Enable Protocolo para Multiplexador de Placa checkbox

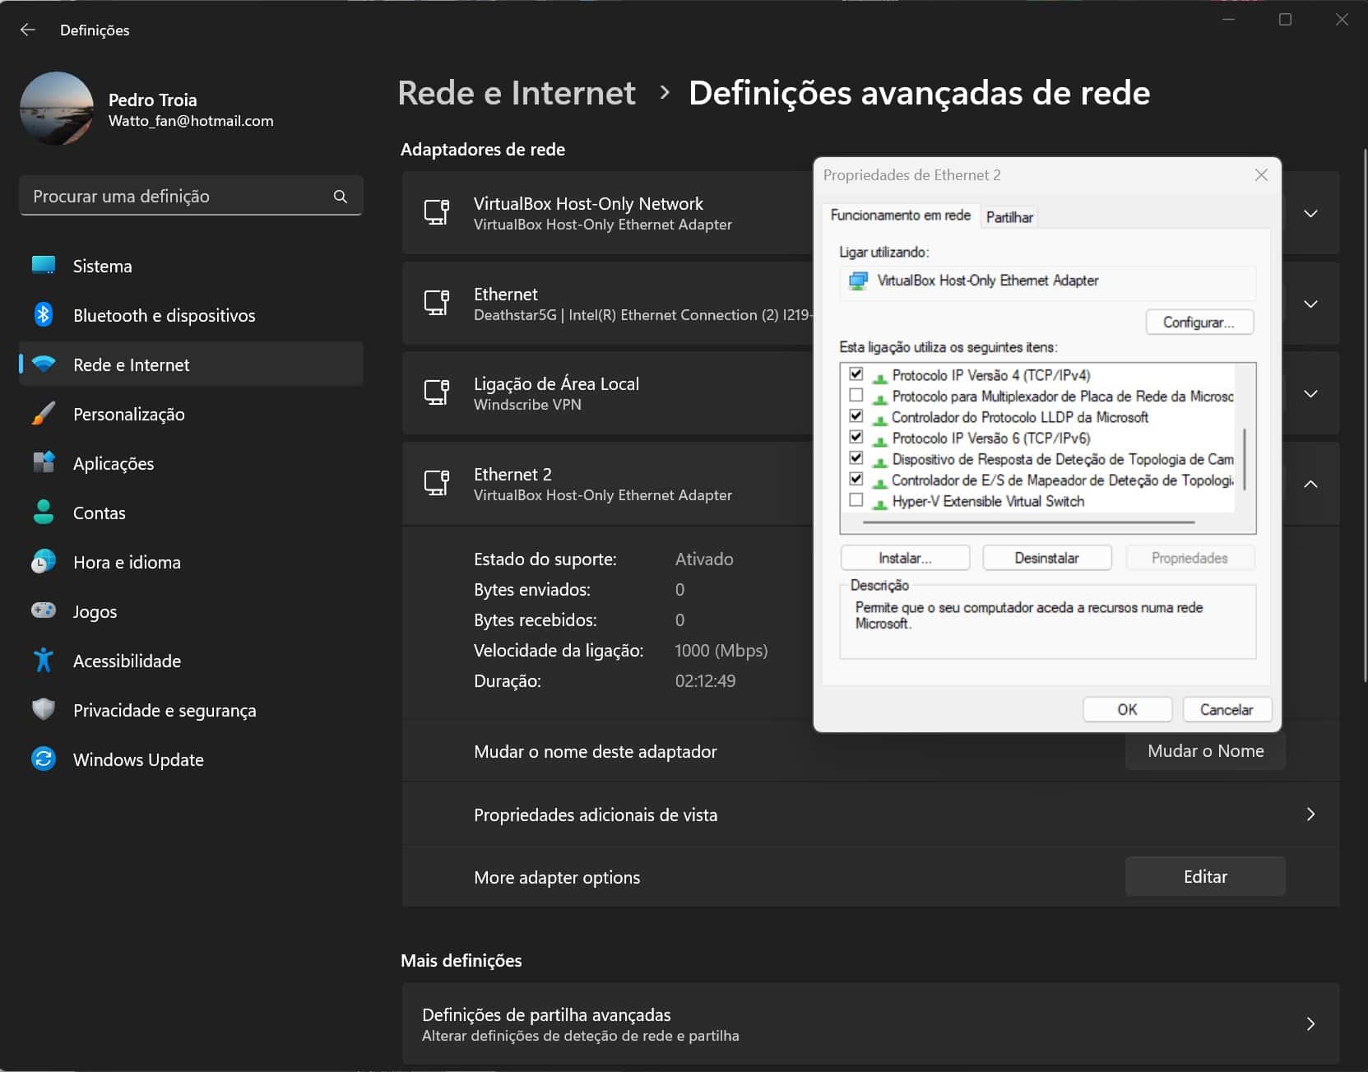point(856,395)
